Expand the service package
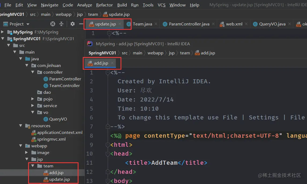This screenshot has height=184, width=307. tap(33, 106)
